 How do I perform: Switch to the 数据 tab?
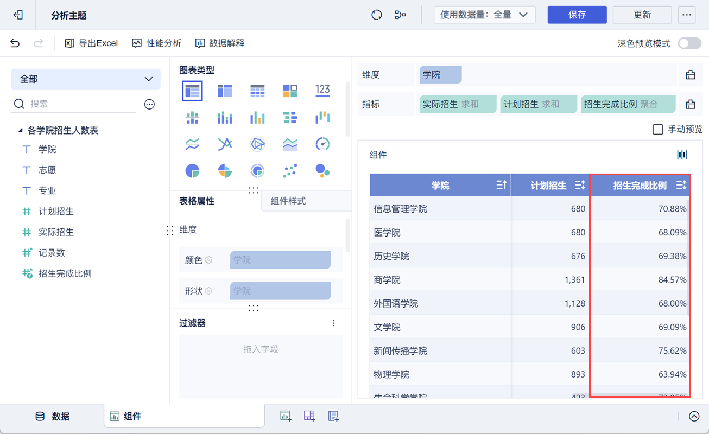click(x=53, y=417)
